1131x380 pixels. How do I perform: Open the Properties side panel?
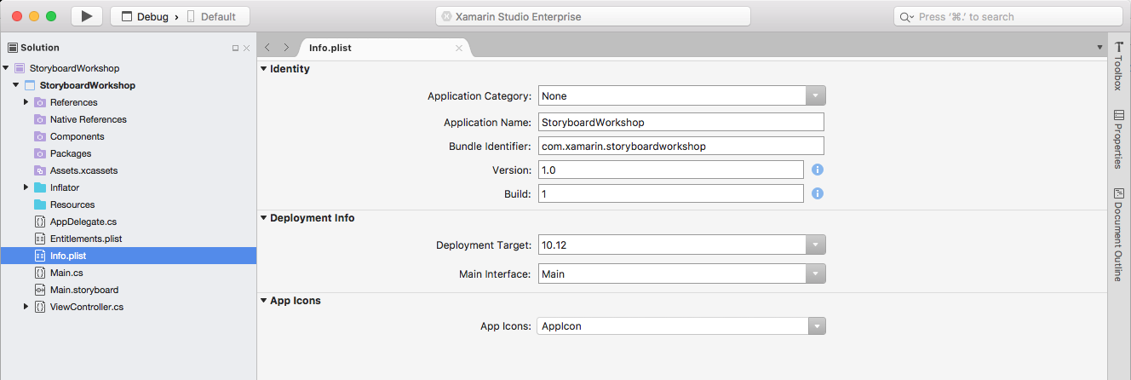(1119, 139)
